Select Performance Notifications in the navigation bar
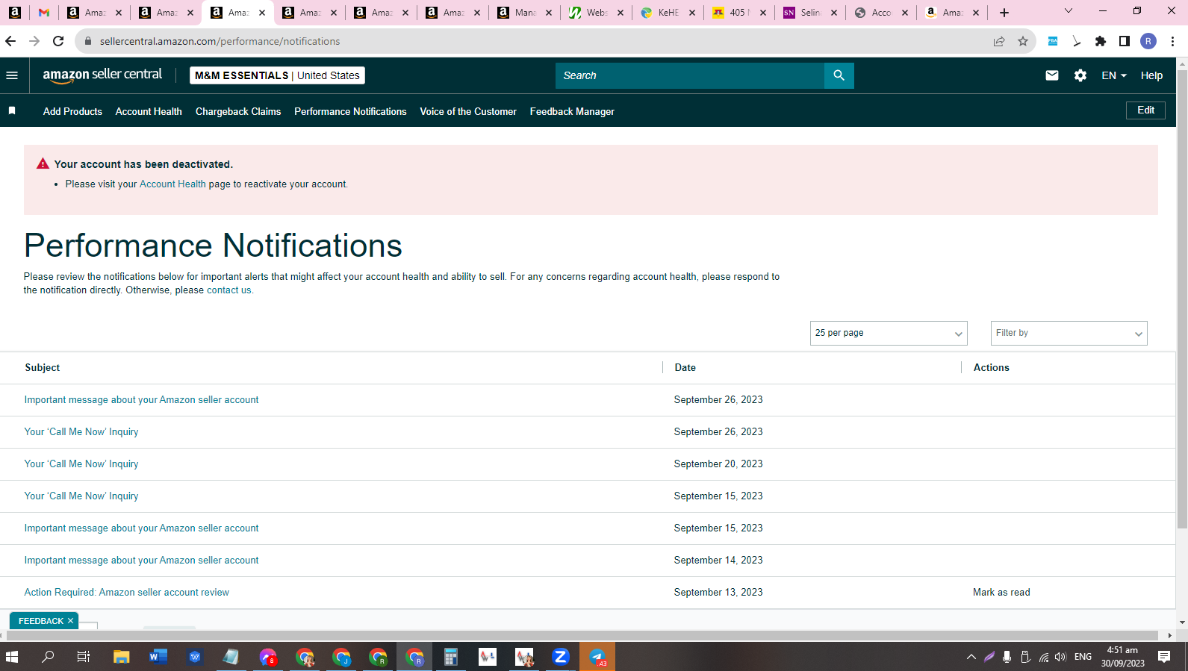This screenshot has width=1188, height=671. pyautogui.click(x=350, y=111)
